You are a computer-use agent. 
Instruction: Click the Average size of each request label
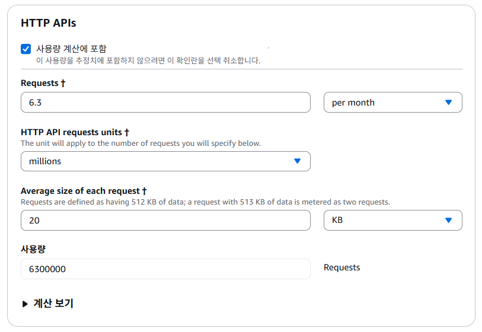click(84, 191)
